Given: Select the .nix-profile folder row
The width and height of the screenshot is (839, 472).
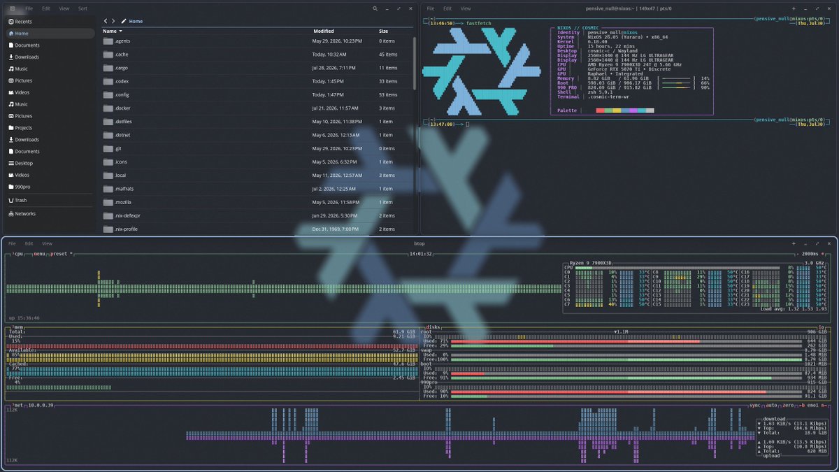Looking at the screenshot, I should [256, 229].
